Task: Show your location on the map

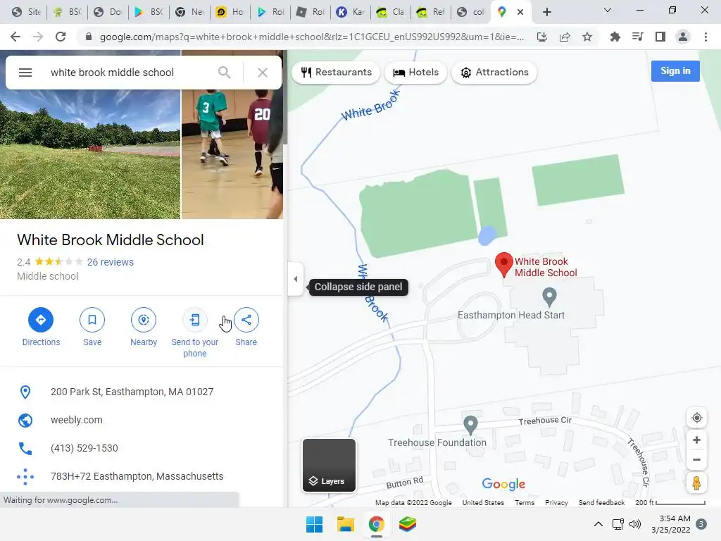Action: [x=696, y=418]
